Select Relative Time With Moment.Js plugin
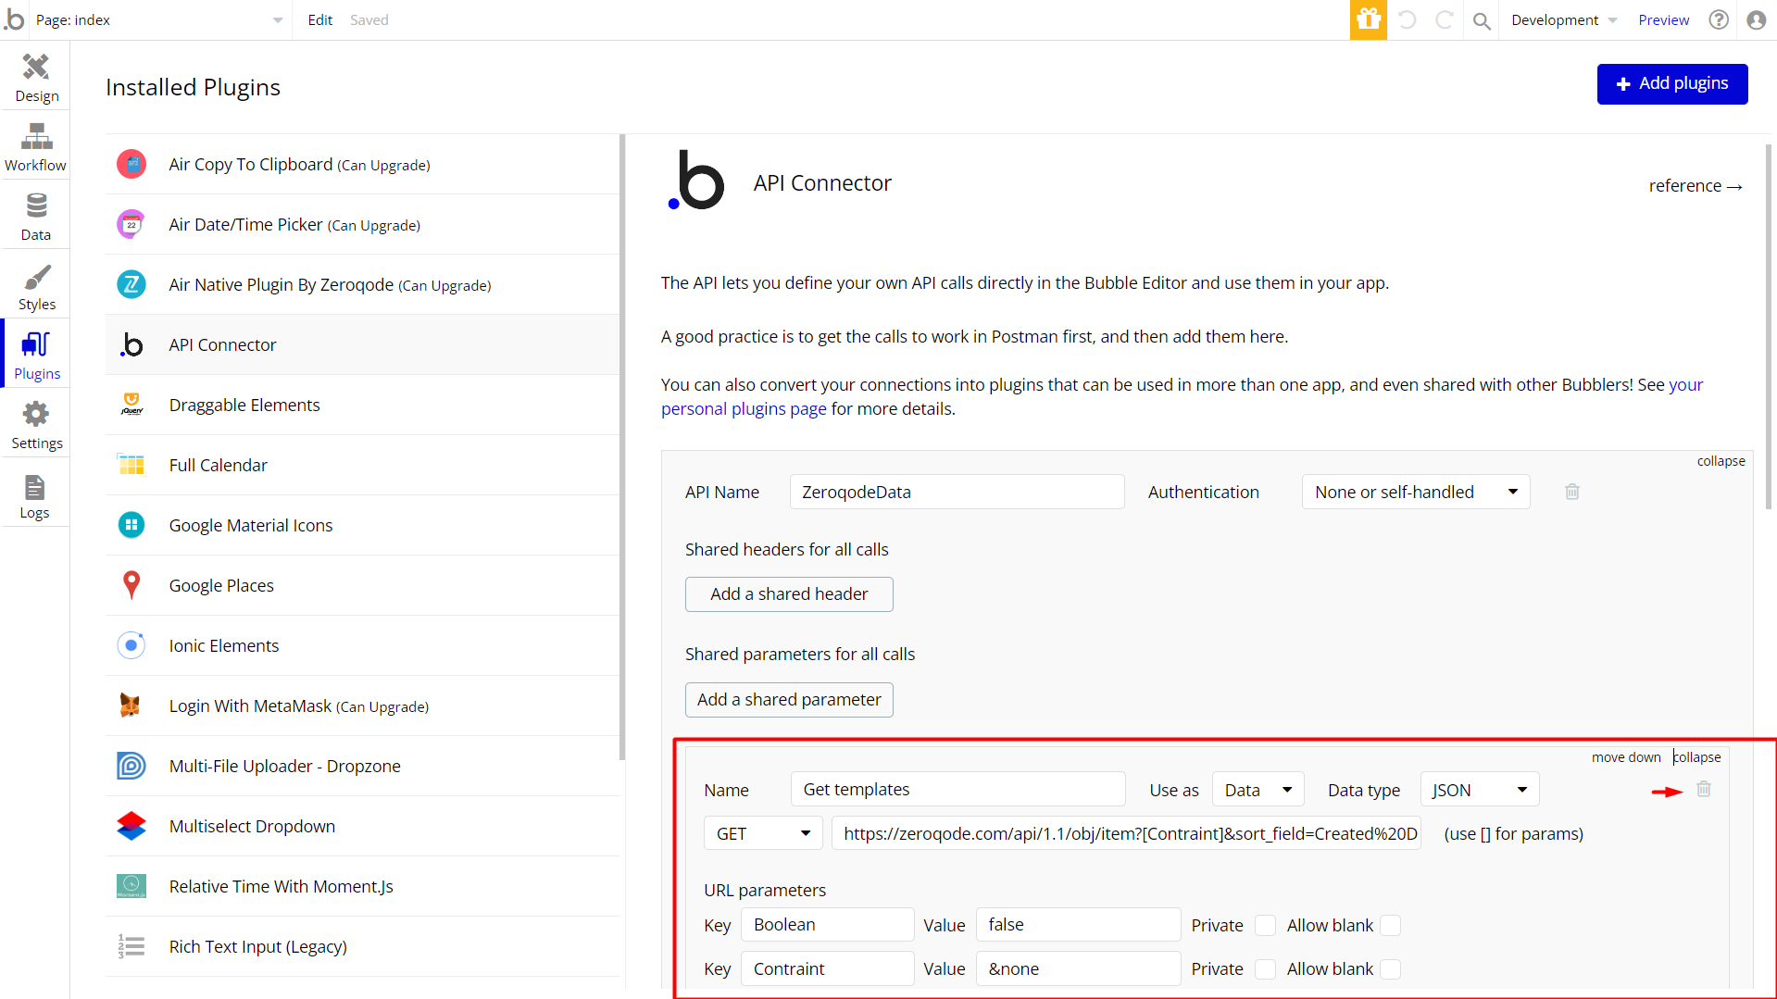Screen dimensions: 1777x999 click(x=362, y=886)
